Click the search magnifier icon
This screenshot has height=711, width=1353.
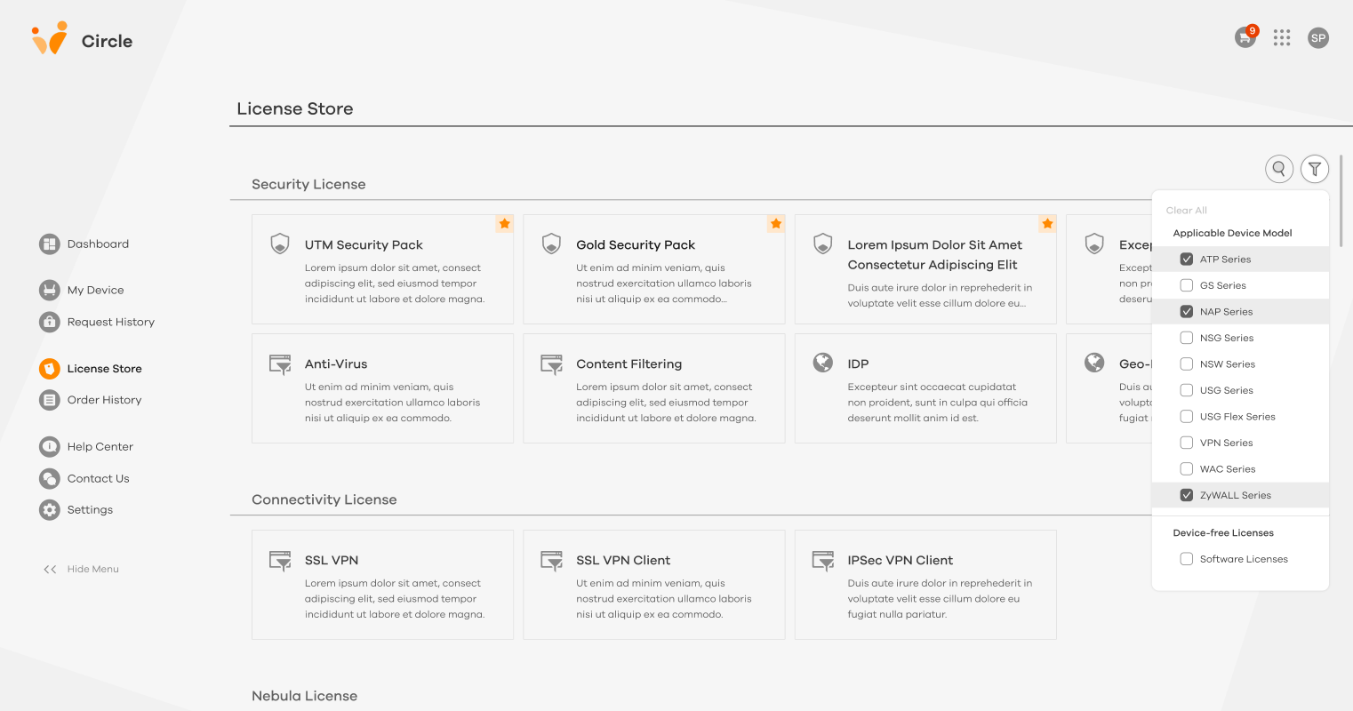[x=1278, y=168]
